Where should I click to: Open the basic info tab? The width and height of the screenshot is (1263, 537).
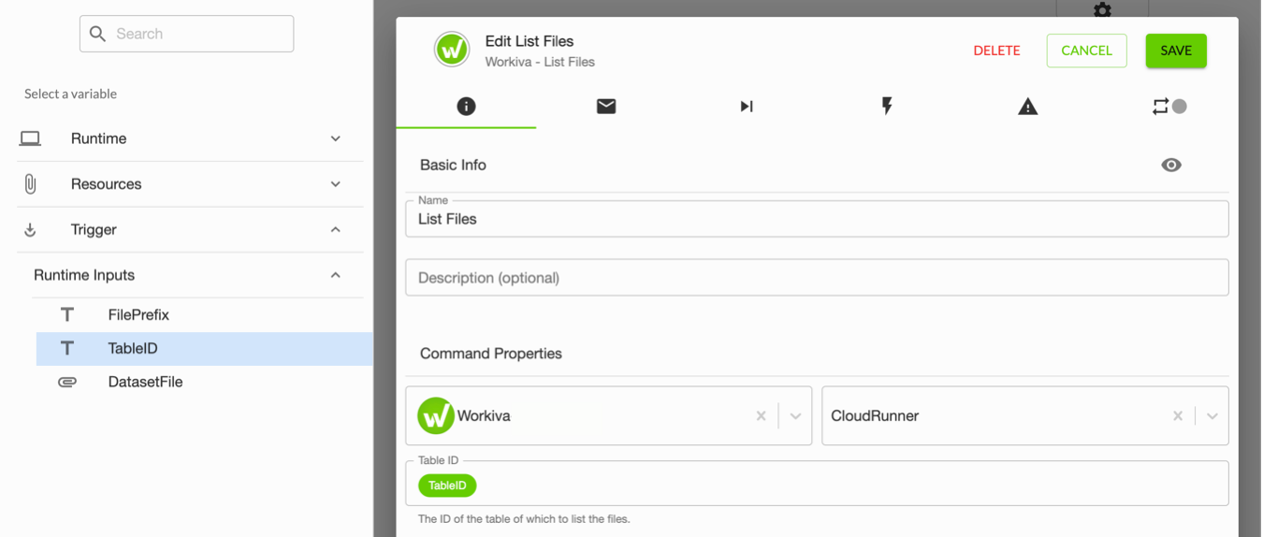click(x=466, y=107)
